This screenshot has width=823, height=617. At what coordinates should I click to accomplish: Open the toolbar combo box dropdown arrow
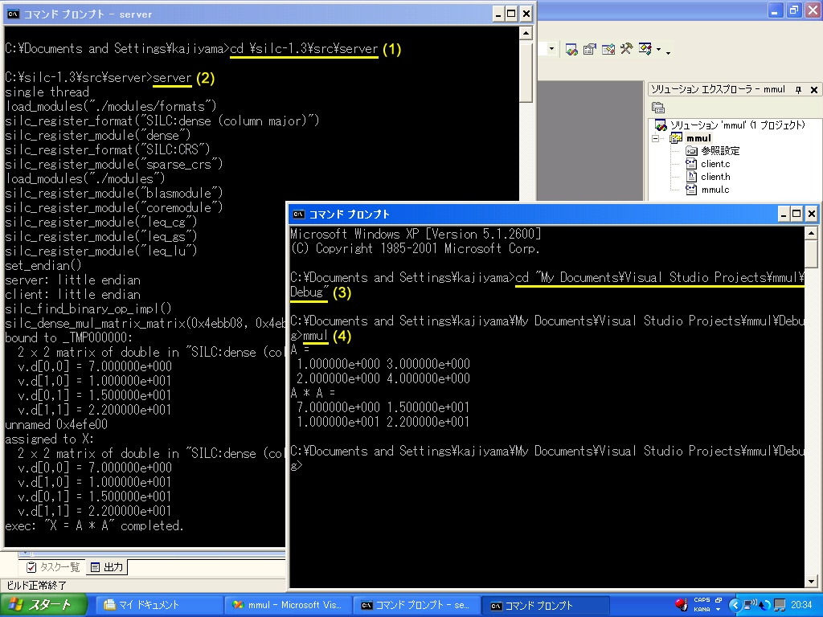(551, 49)
